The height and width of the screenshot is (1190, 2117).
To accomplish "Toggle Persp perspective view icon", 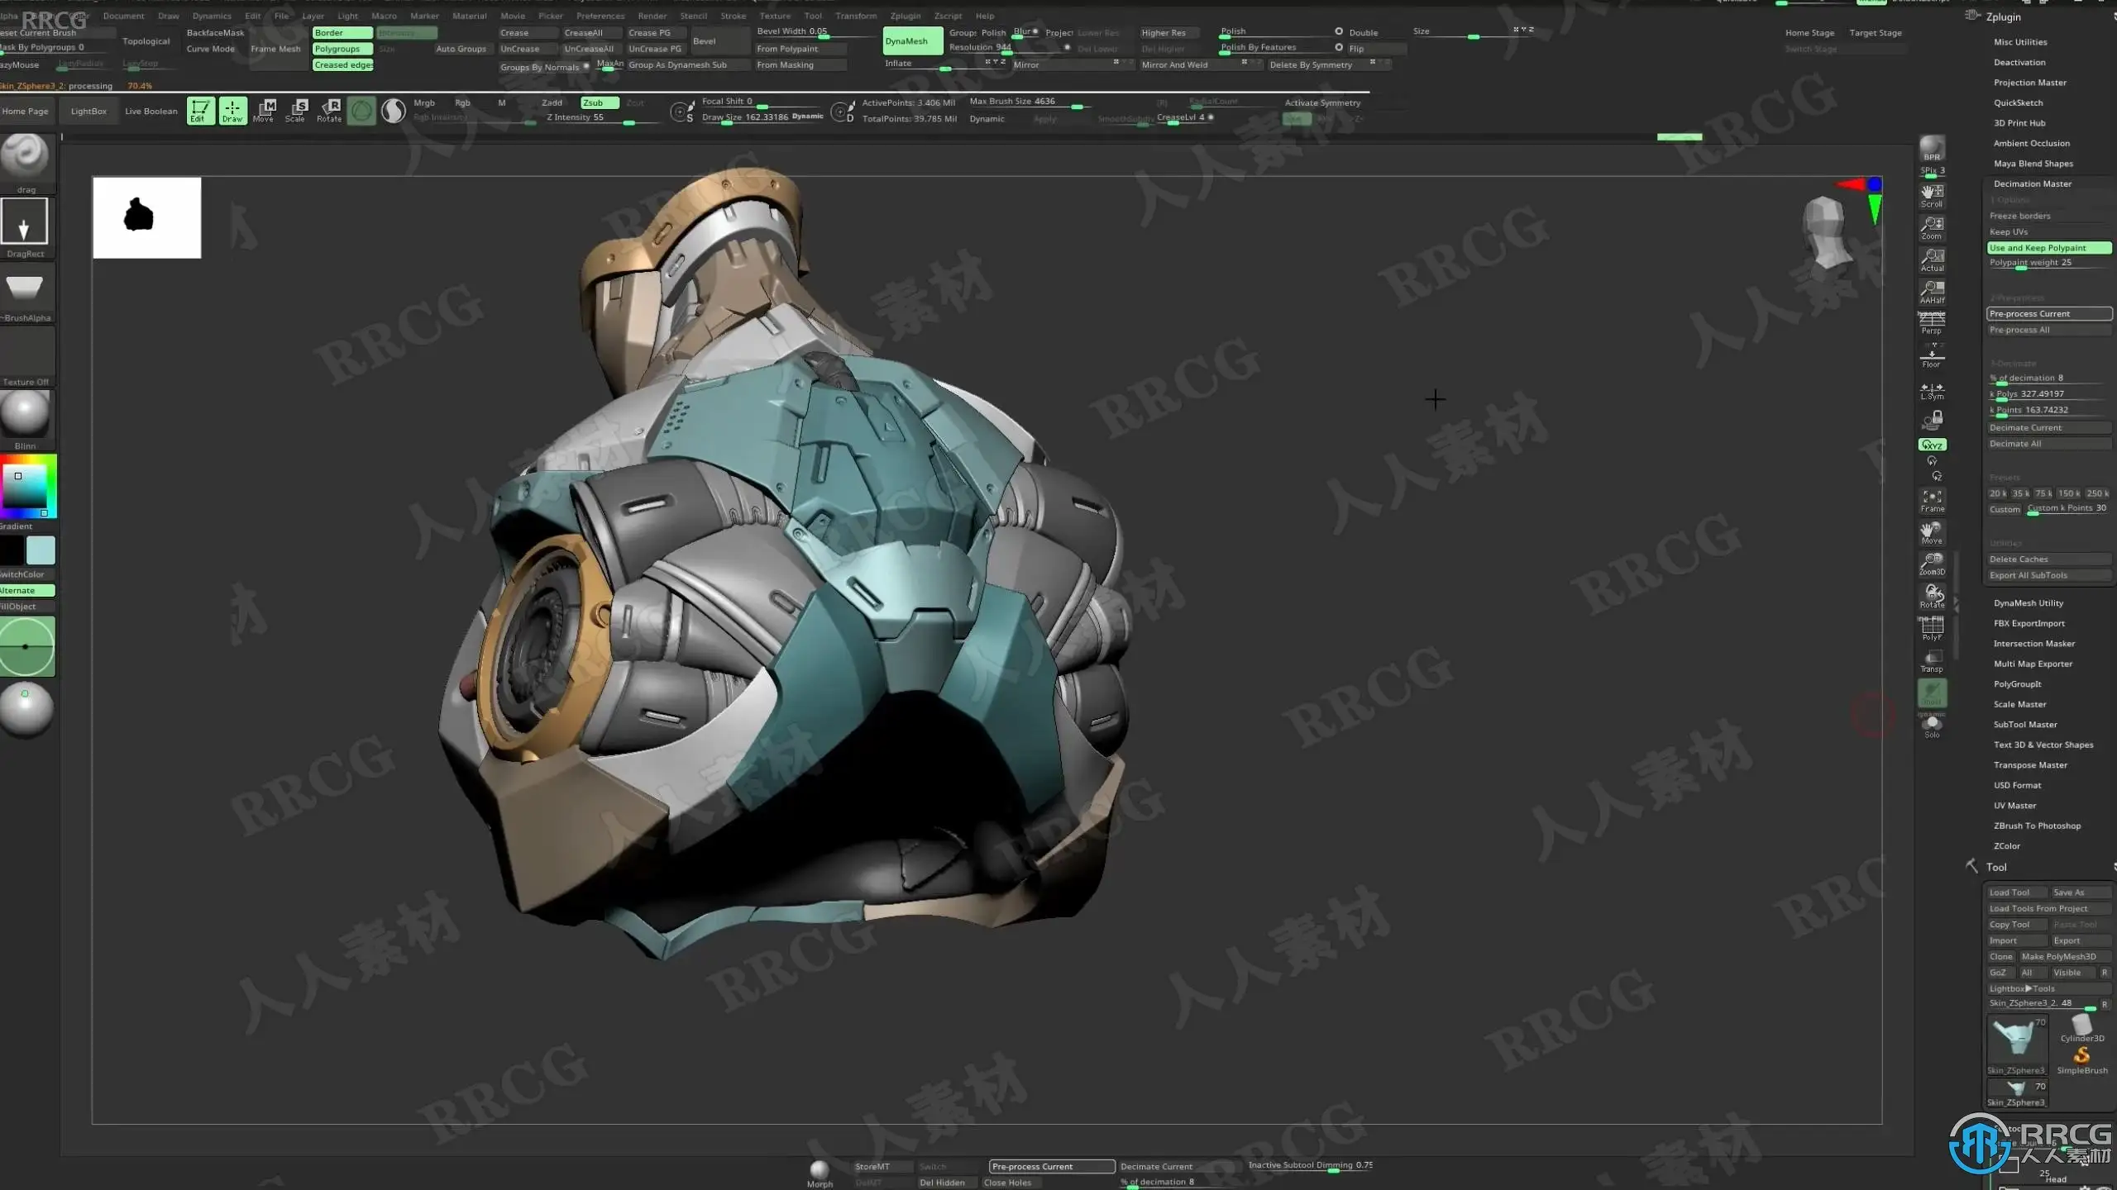I will click(x=1932, y=322).
